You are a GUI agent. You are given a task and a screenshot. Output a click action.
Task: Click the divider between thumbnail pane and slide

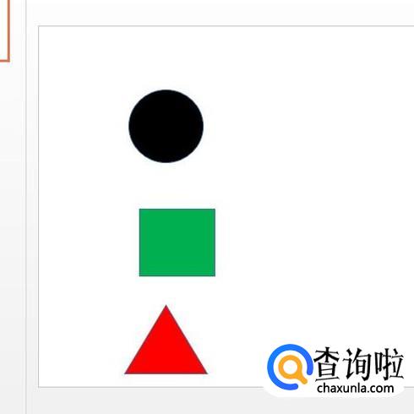pos(25,207)
